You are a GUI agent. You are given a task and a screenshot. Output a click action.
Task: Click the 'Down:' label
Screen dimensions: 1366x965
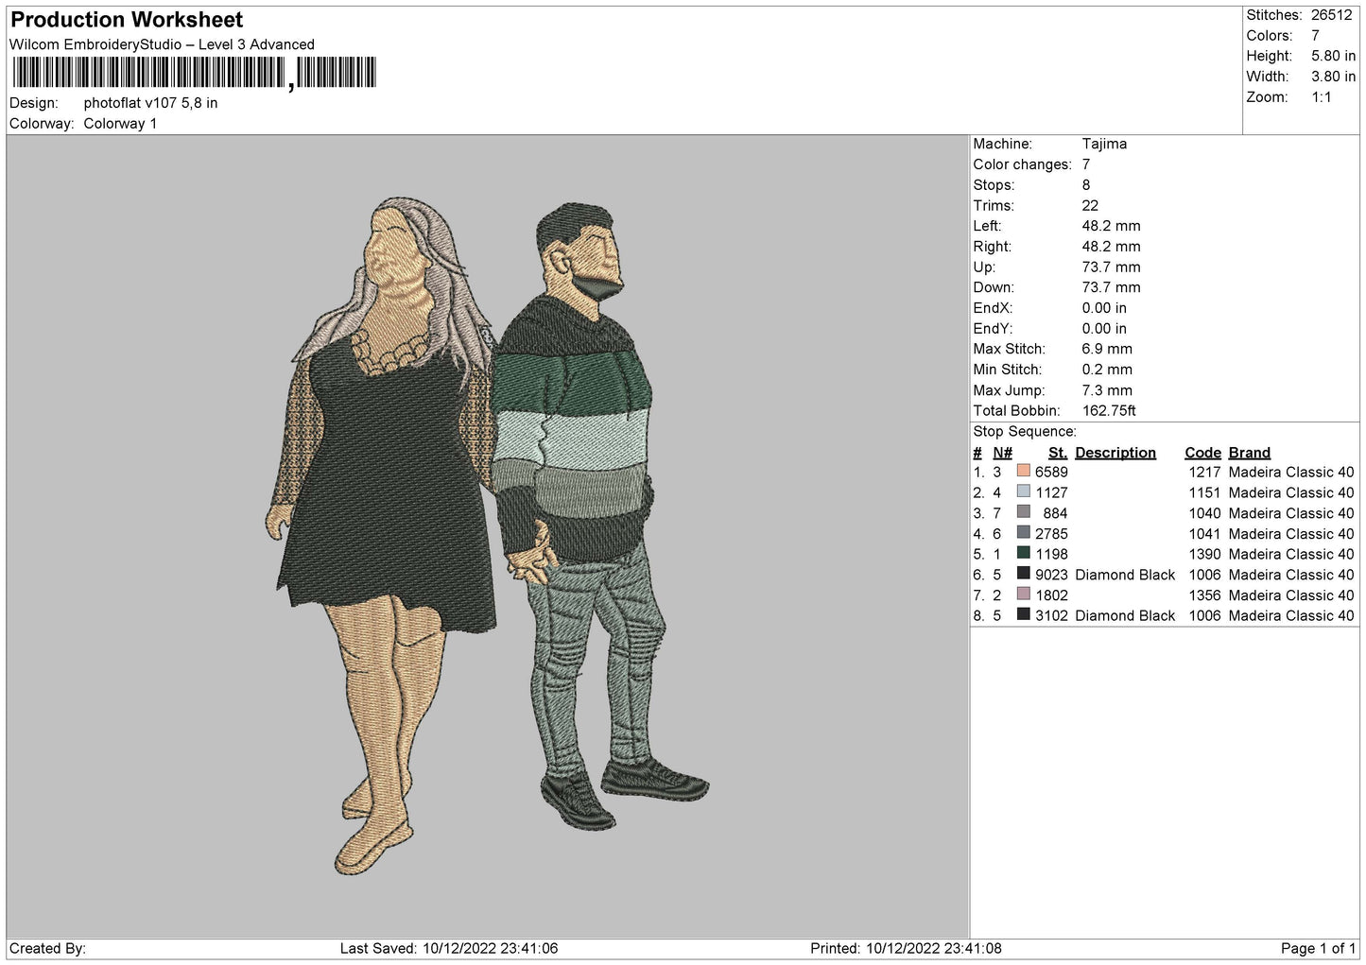(993, 287)
